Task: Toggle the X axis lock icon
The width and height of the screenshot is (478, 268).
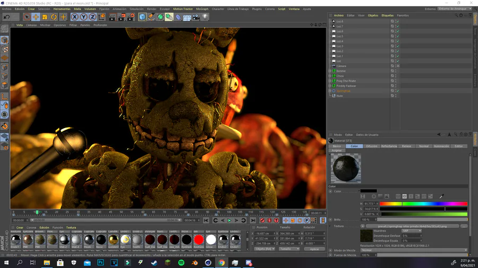Action: tap(74, 17)
